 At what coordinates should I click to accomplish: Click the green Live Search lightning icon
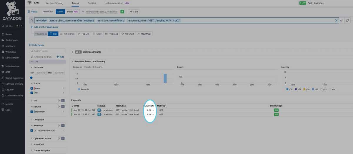(x=122, y=11)
